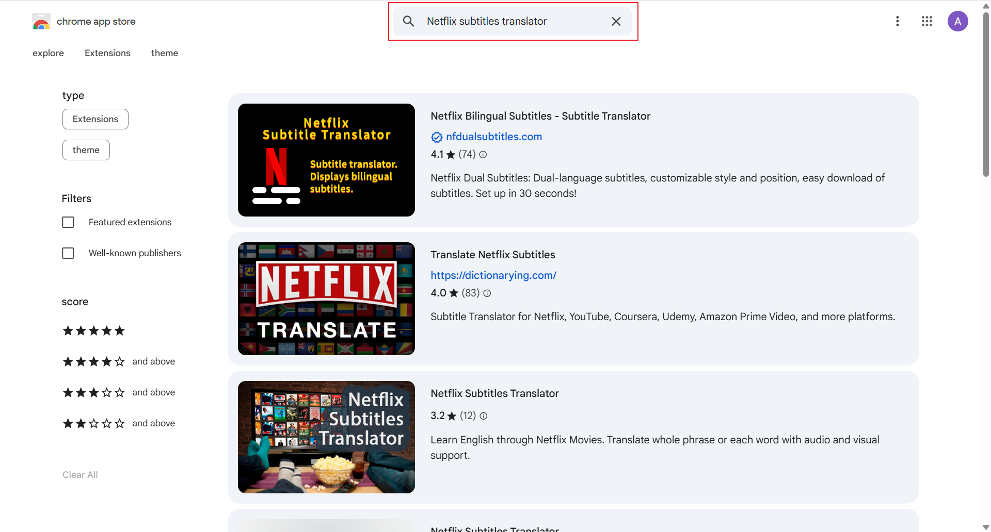Image resolution: width=991 pixels, height=532 pixels.
Task: Open the Google apps grid icon
Action: [x=927, y=21]
